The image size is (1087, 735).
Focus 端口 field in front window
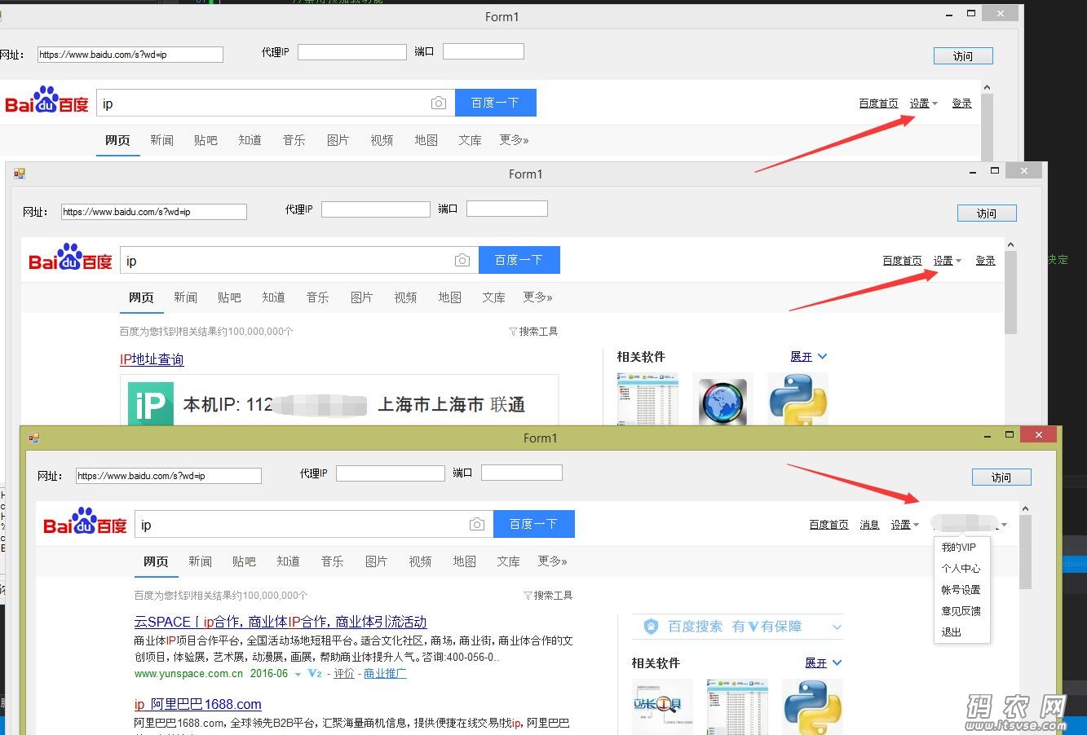pyautogui.click(x=522, y=473)
